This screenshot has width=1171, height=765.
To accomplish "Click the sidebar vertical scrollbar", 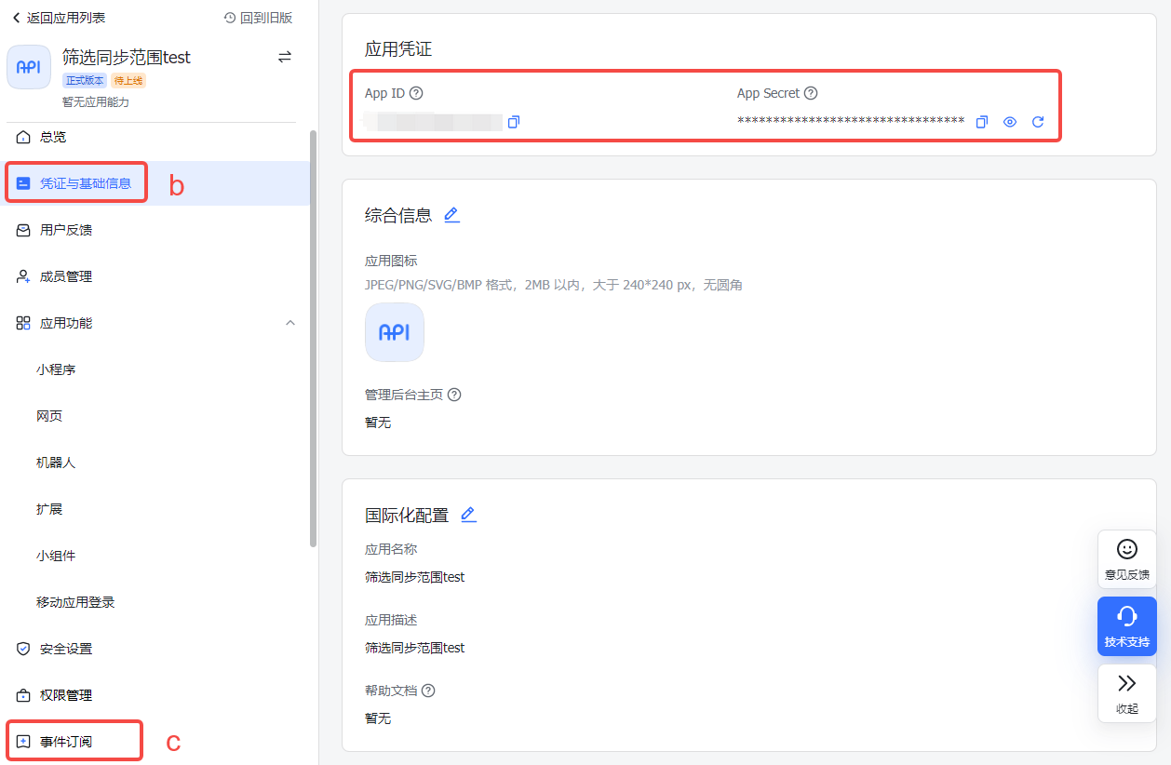I will [x=313, y=335].
